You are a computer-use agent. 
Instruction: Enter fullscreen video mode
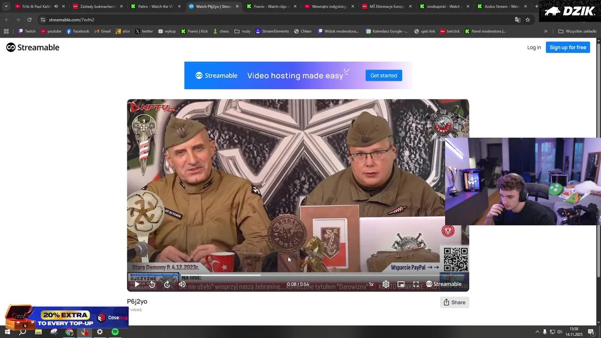click(x=416, y=284)
